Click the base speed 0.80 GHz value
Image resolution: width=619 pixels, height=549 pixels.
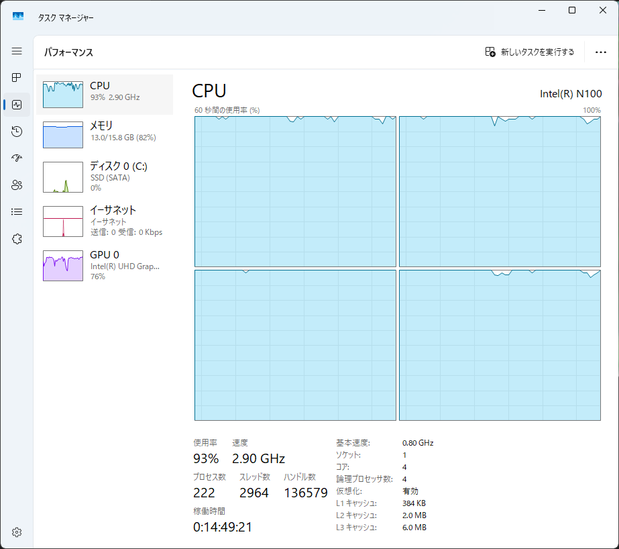click(418, 443)
